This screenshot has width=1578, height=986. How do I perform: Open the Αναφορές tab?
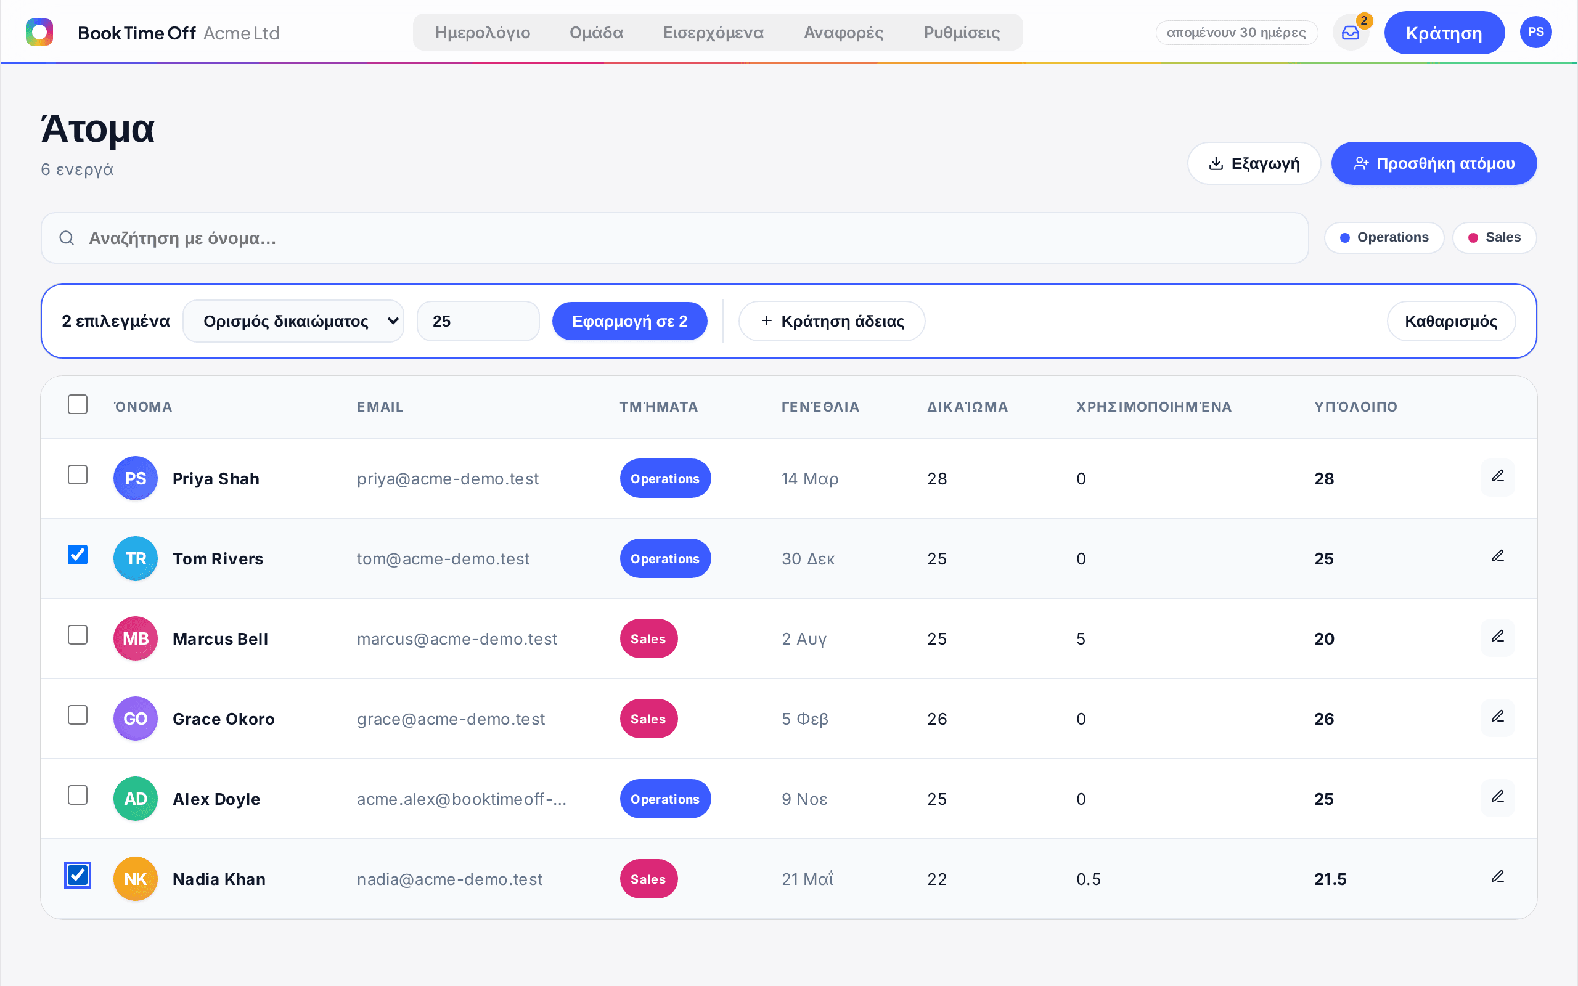click(843, 33)
